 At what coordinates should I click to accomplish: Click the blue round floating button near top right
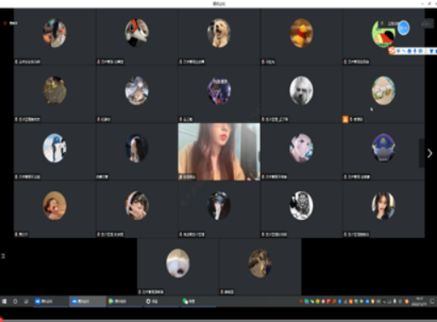click(x=404, y=28)
